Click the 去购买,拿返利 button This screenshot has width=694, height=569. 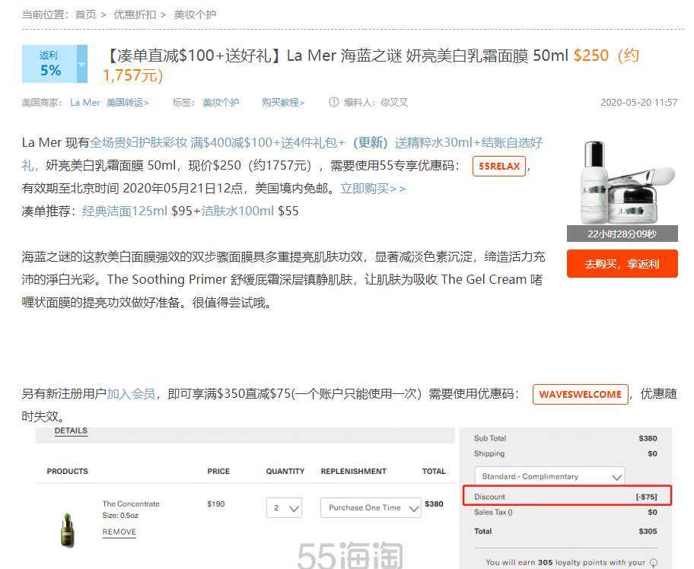tap(622, 264)
